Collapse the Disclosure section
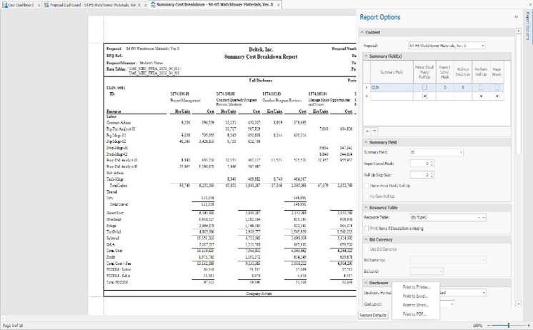 coord(366,283)
